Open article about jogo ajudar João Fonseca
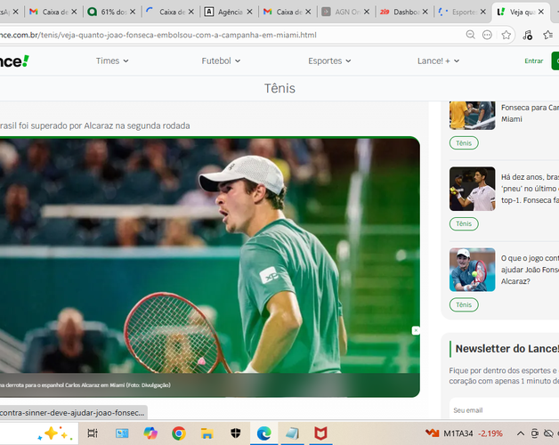 click(x=530, y=270)
